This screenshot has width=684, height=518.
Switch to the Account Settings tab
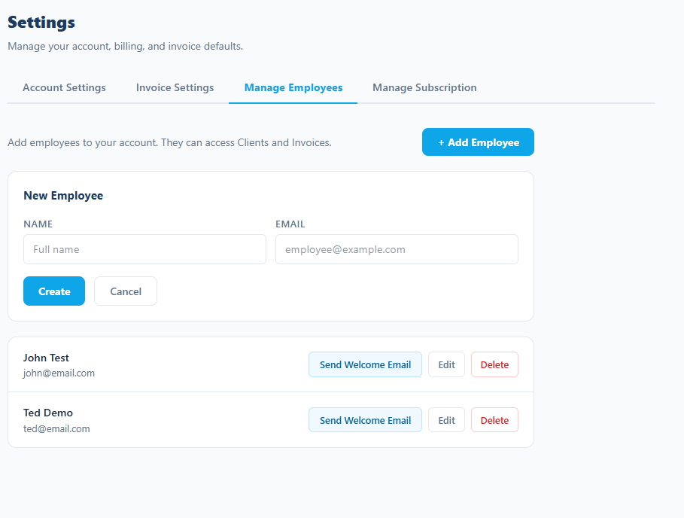64,87
